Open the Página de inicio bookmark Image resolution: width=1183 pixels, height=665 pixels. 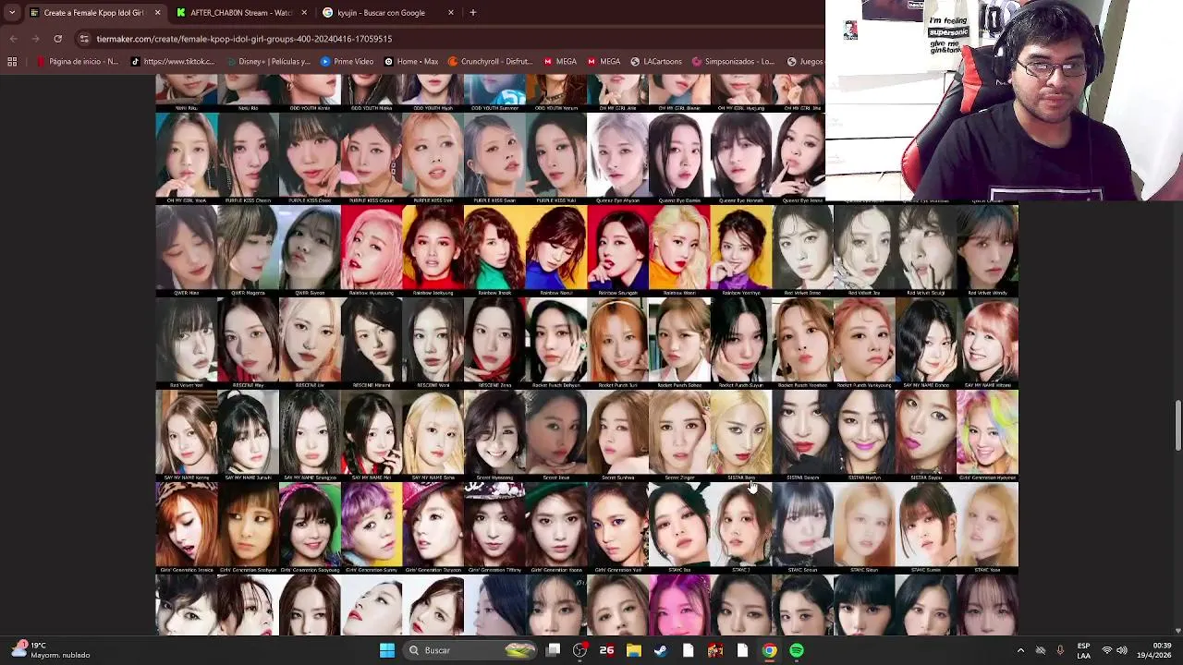[78, 62]
